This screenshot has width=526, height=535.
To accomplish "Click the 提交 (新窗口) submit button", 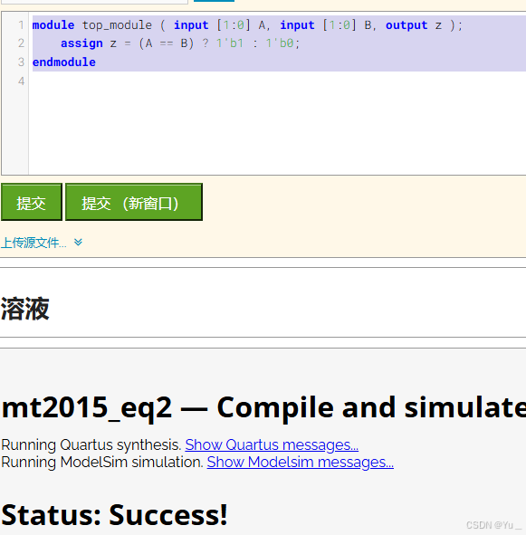I will pos(134,202).
